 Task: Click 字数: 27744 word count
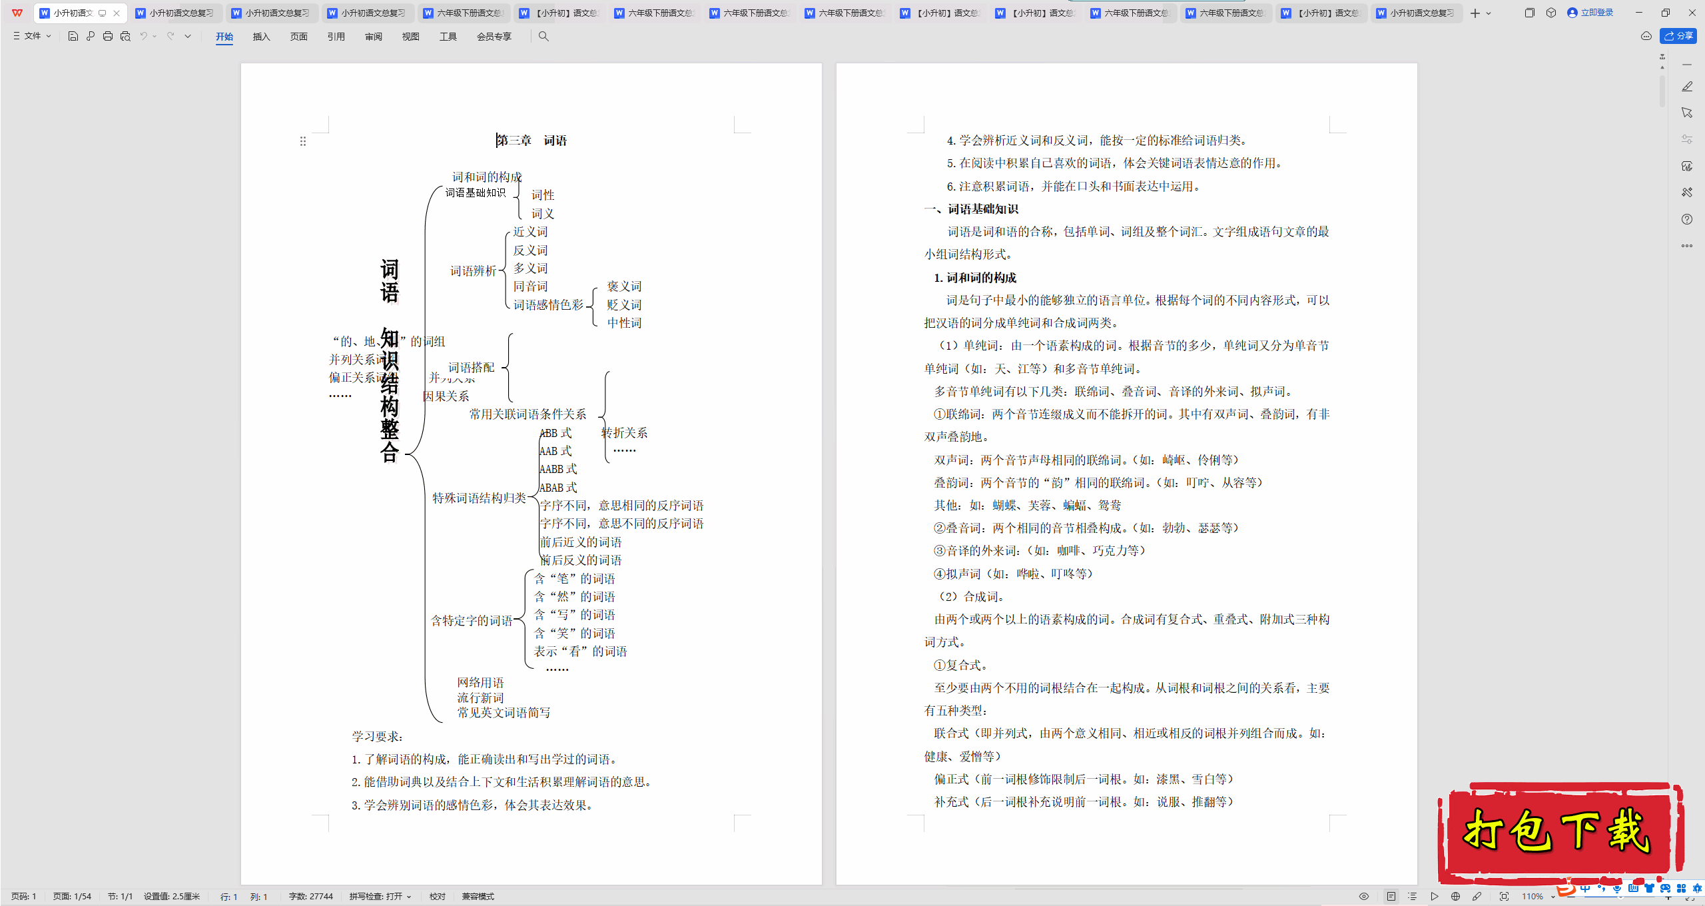[x=310, y=897]
